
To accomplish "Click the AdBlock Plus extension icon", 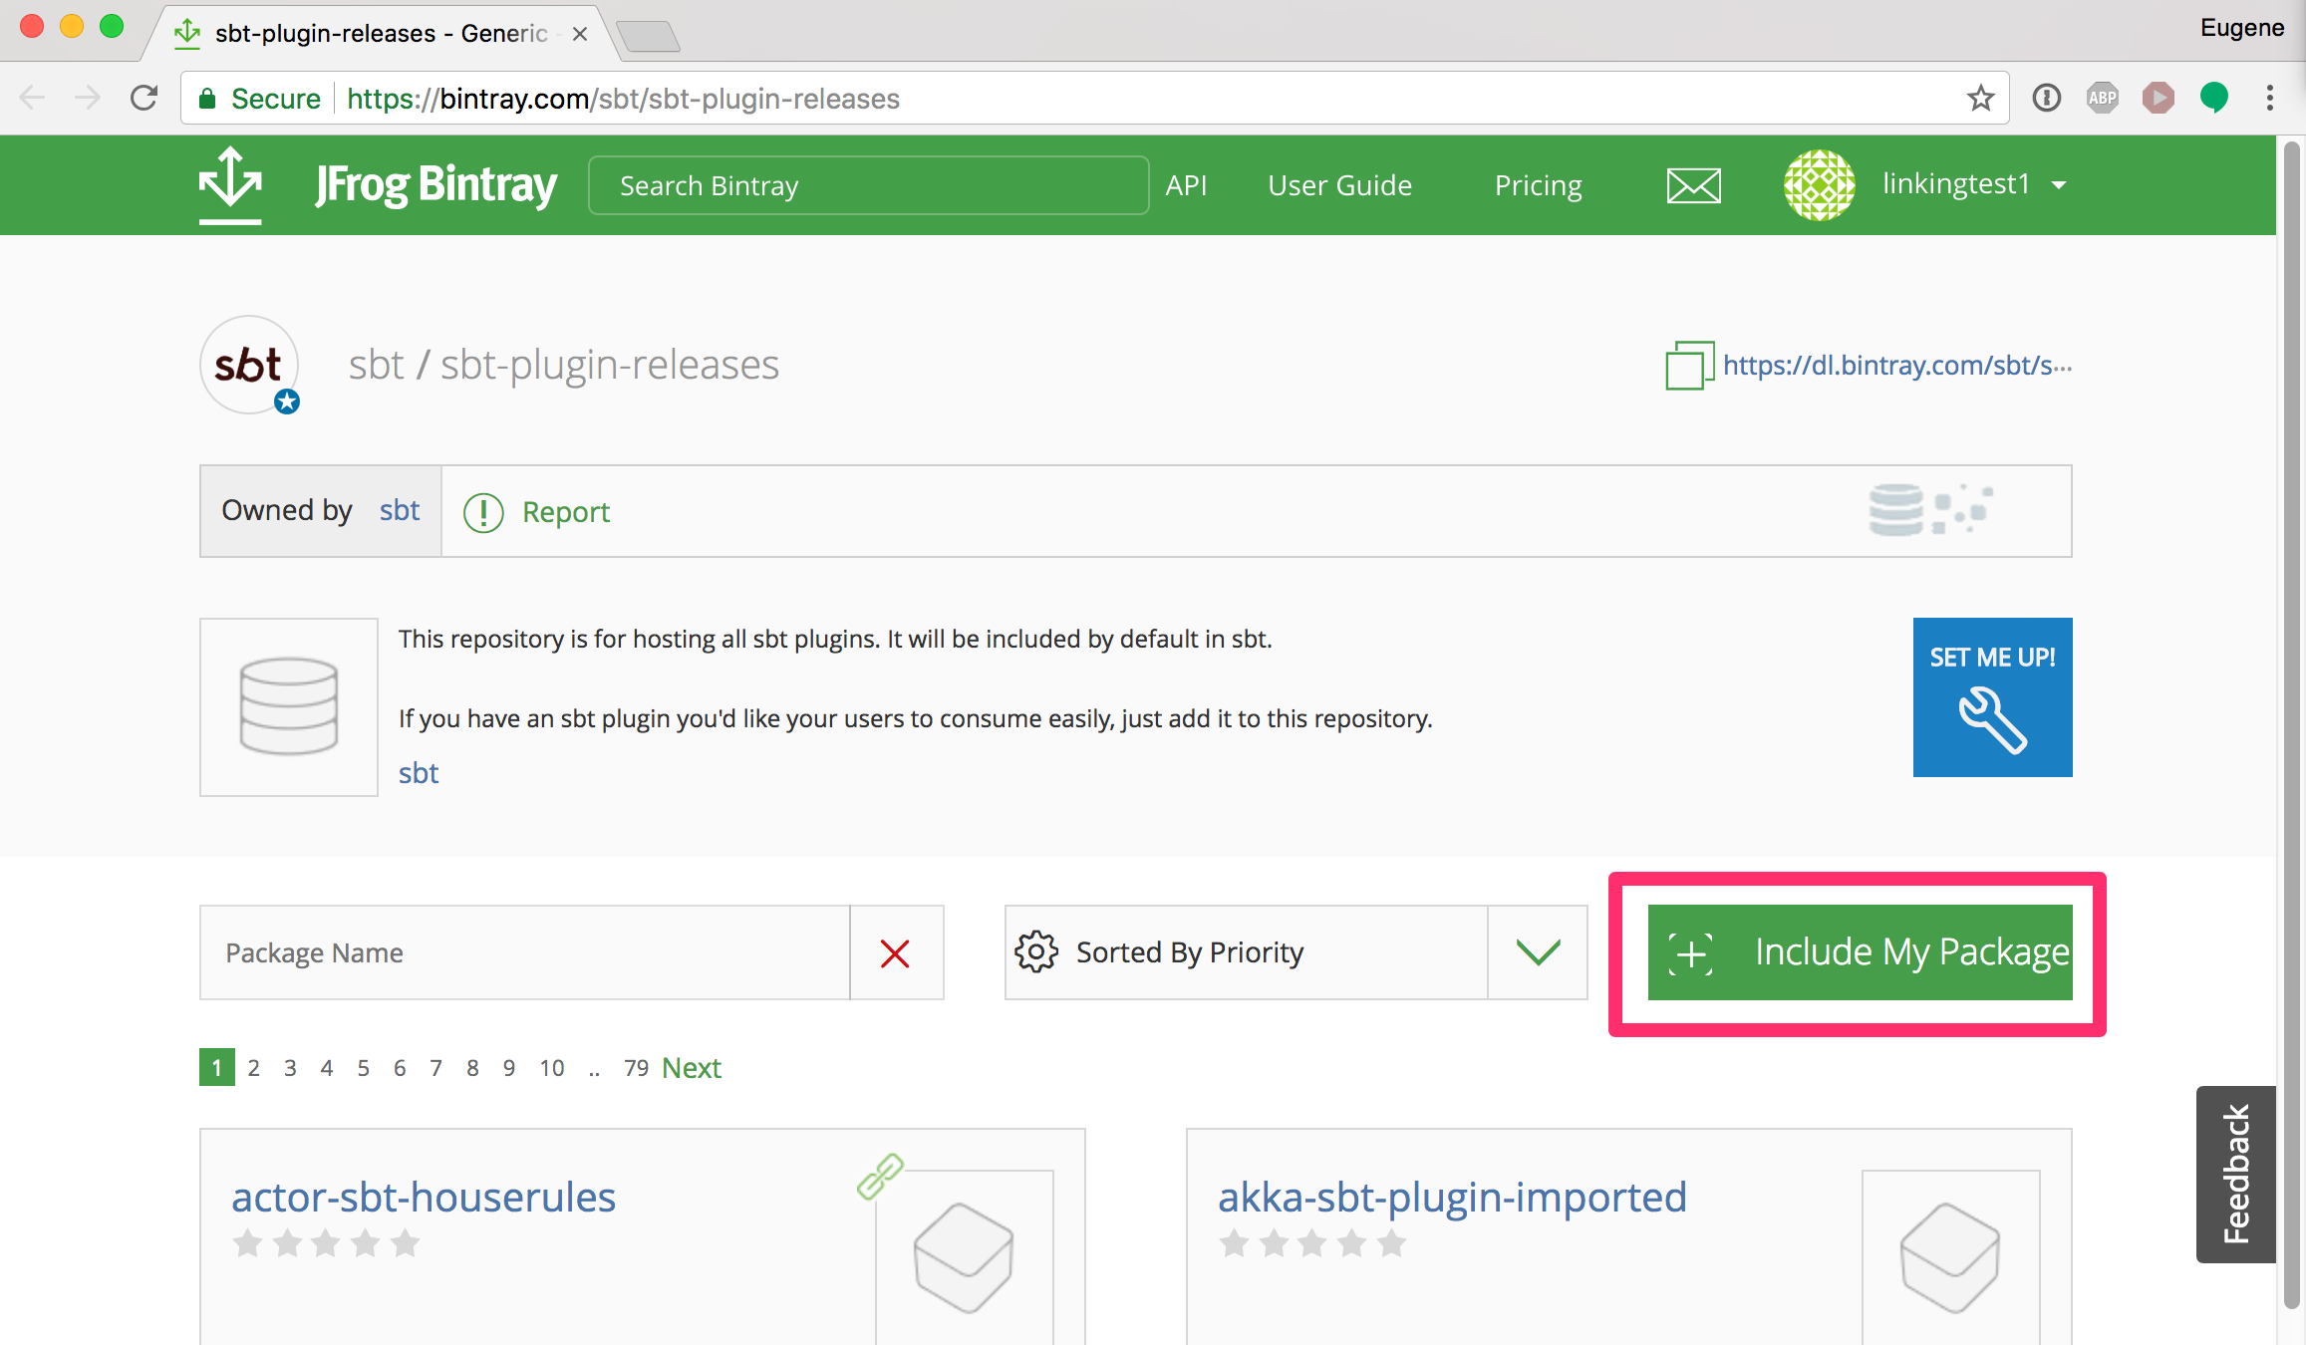I will (x=2102, y=98).
